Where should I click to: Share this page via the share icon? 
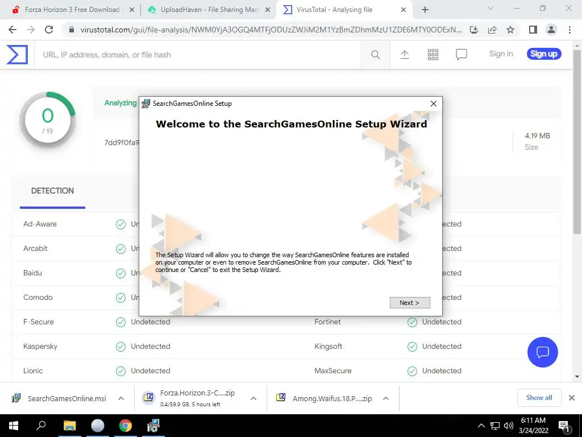[x=492, y=30]
